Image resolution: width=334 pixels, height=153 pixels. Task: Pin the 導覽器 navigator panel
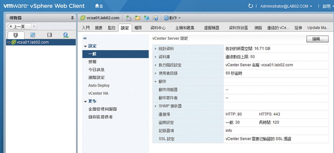[72, 18]
